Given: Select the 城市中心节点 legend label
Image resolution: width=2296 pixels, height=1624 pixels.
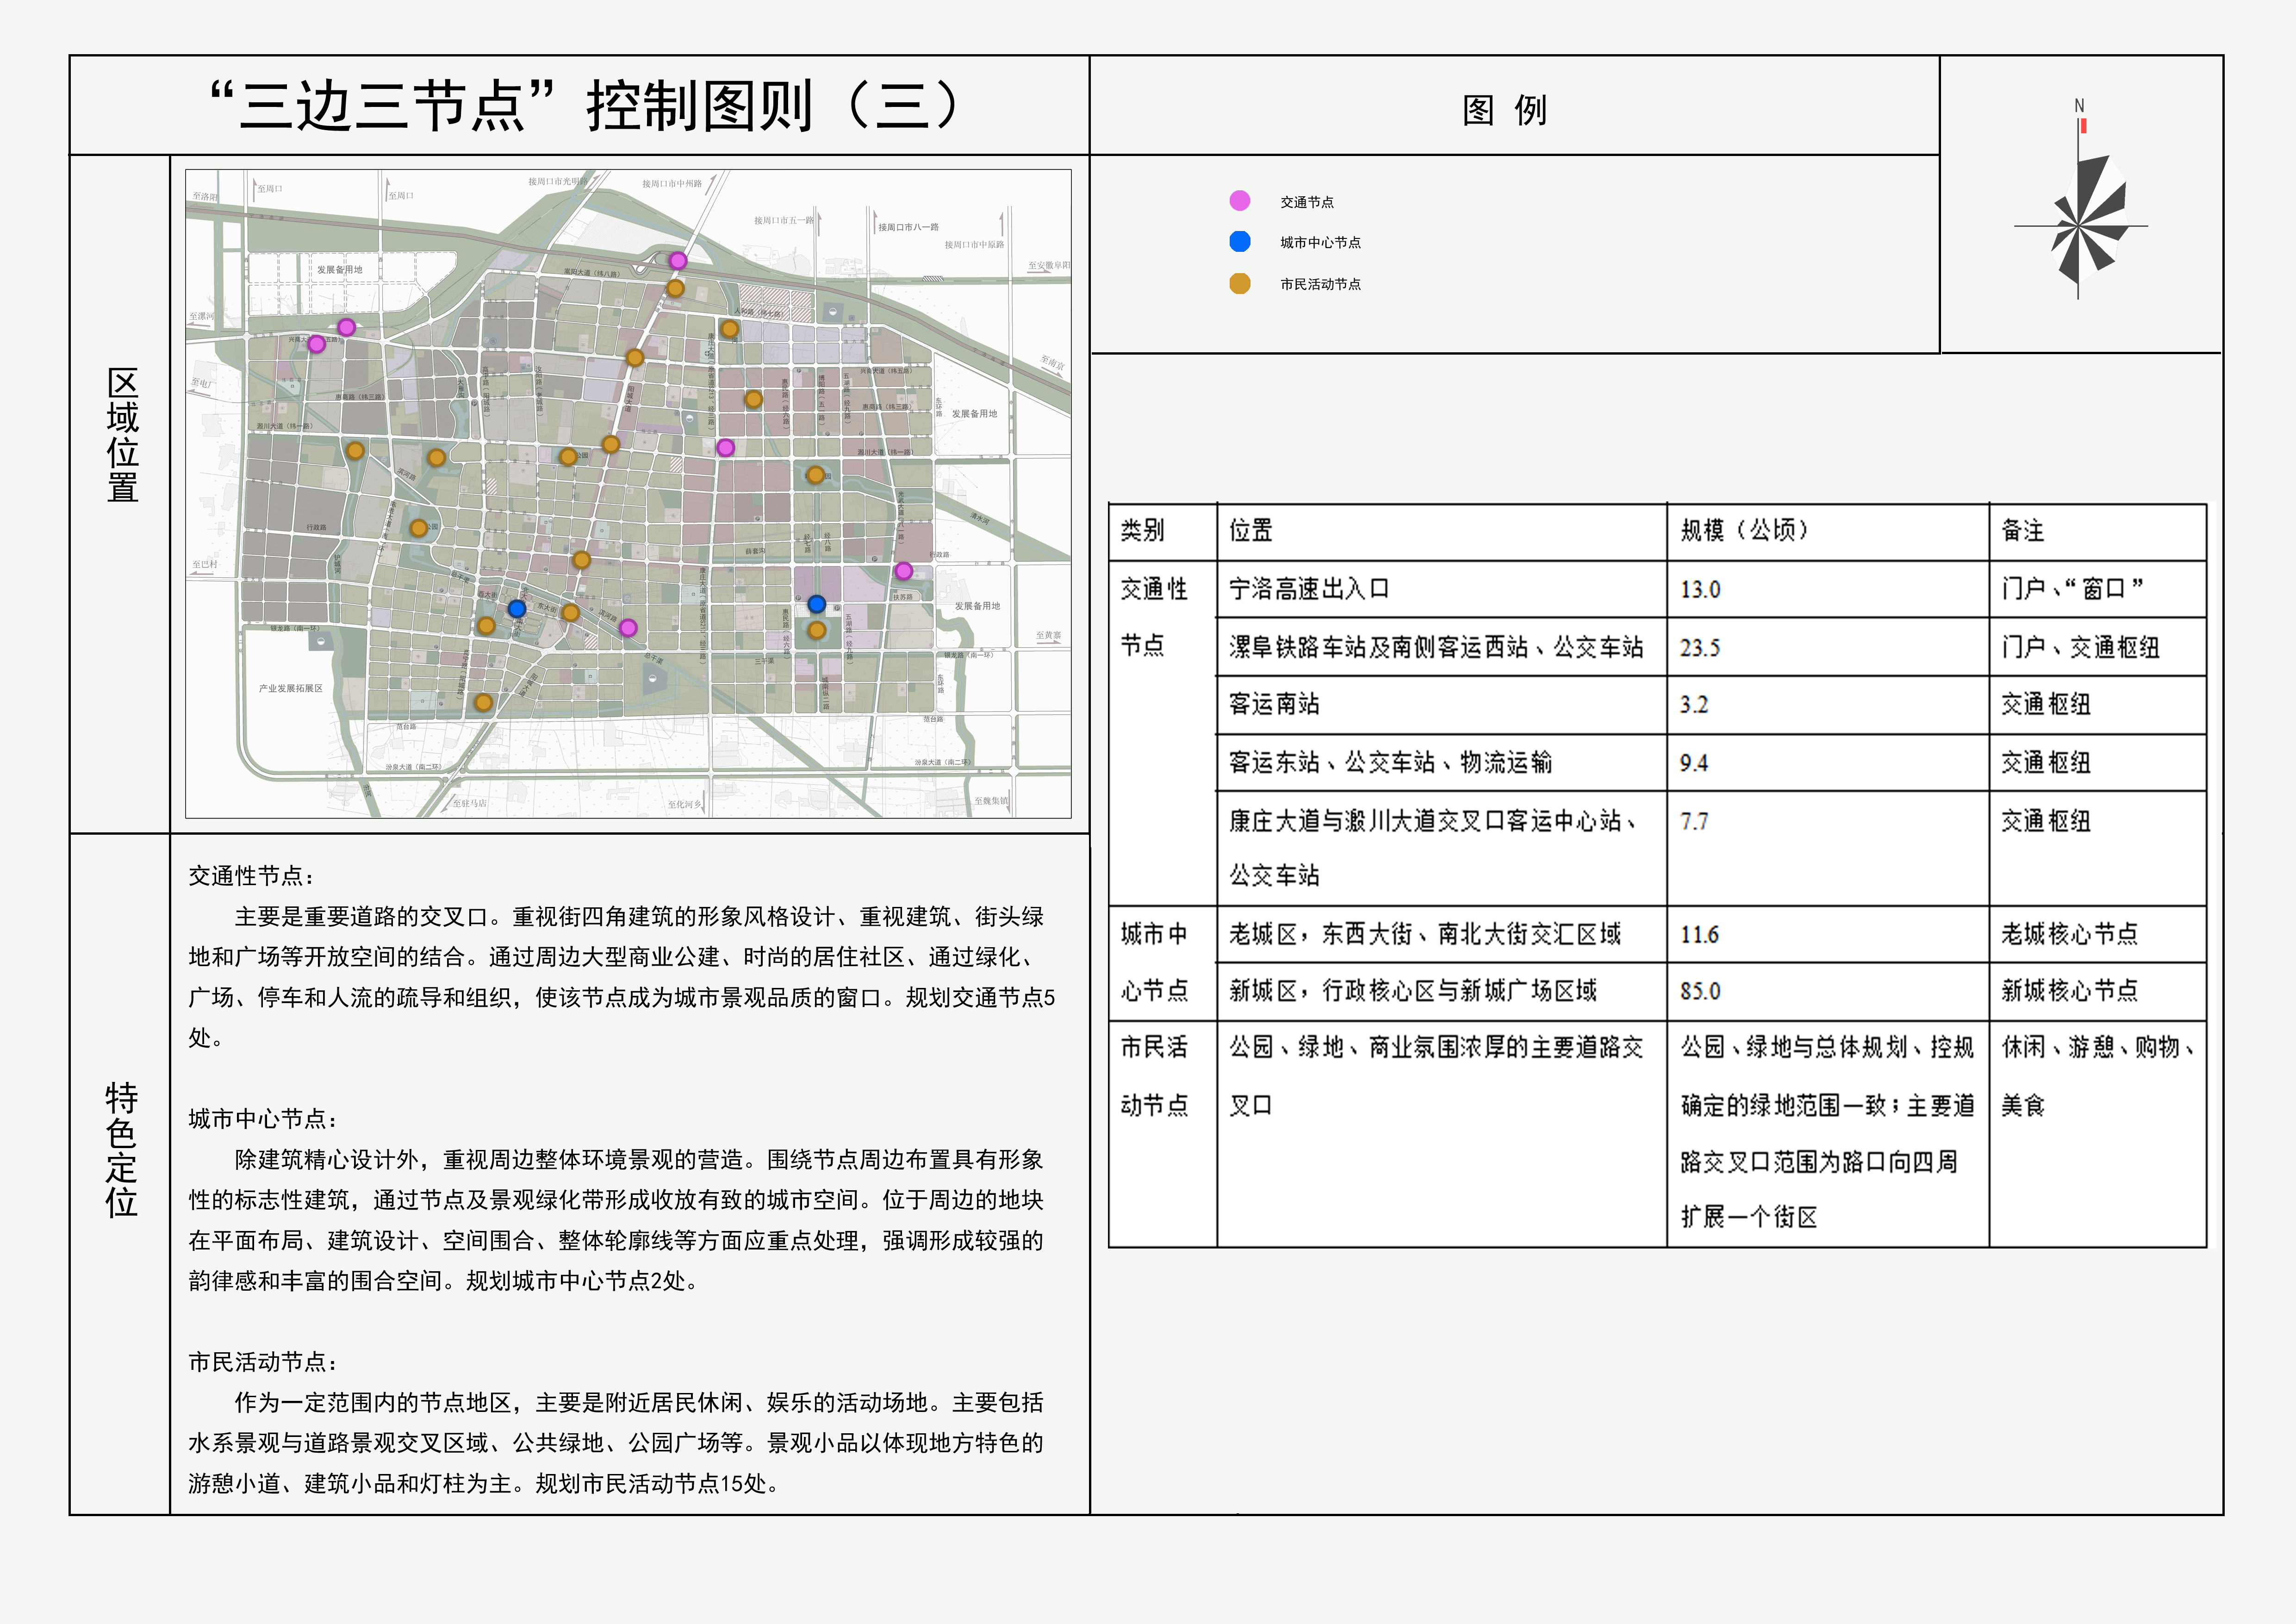Looking at the screenshot, I should [1320, 243].
